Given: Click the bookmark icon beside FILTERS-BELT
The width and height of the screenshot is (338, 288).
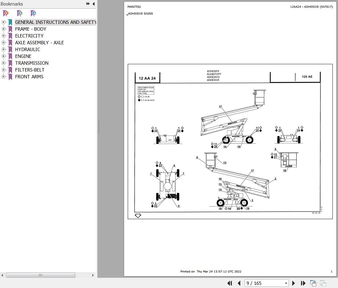Looking at the screenshot, I should coord(10,70).
